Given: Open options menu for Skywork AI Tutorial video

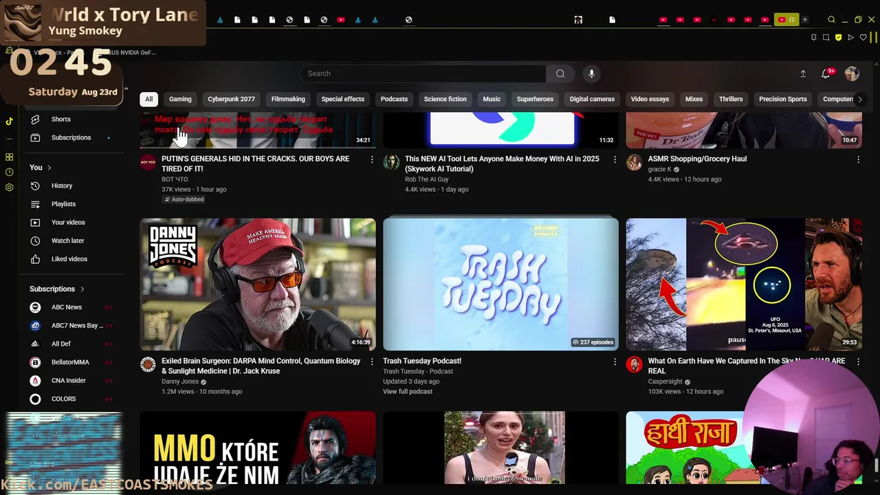Looking at the screenshot, I should [x=615, y=159].
